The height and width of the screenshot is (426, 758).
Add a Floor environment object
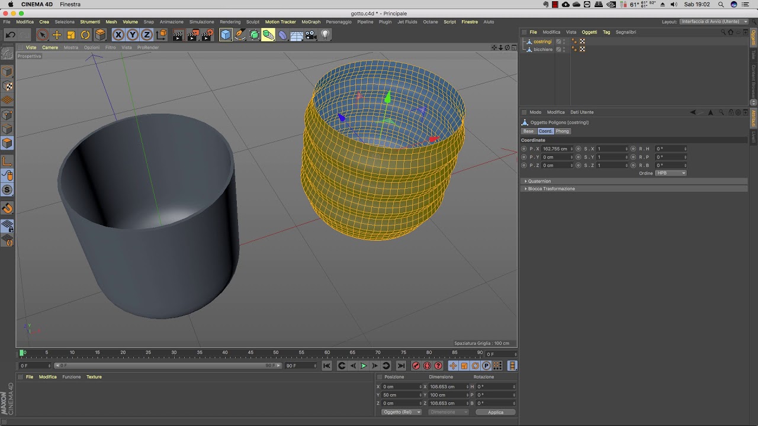coord(297,35)
